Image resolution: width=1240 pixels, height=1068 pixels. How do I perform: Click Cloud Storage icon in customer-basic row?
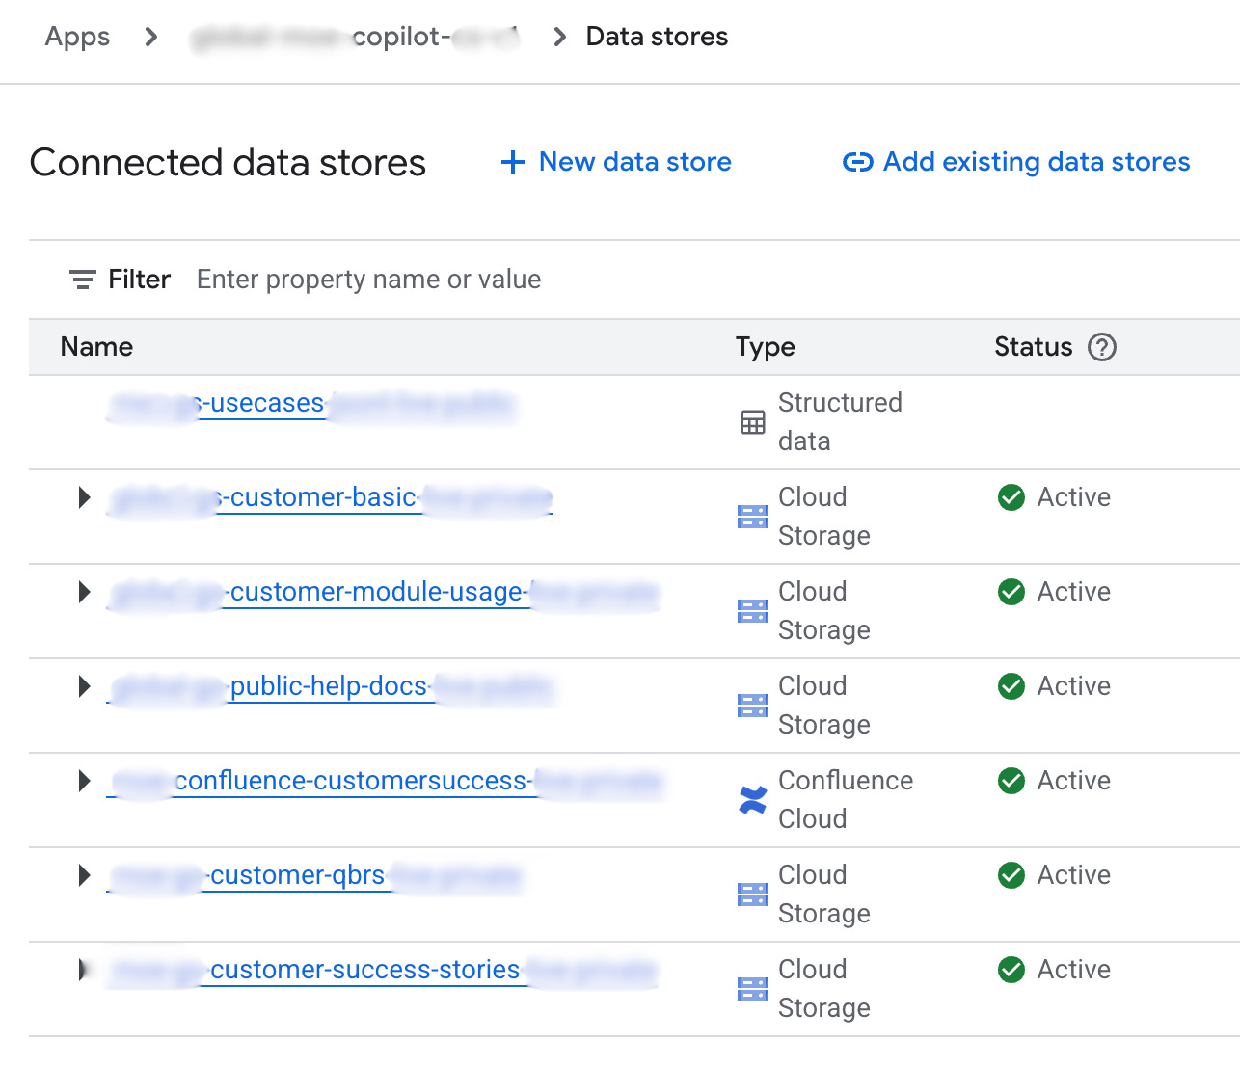(x=753, y=517)
